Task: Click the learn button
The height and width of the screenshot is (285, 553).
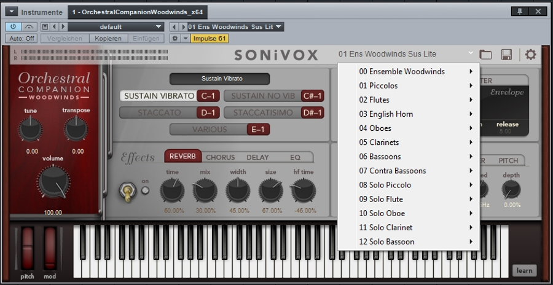Action: (x=525, y=270)
